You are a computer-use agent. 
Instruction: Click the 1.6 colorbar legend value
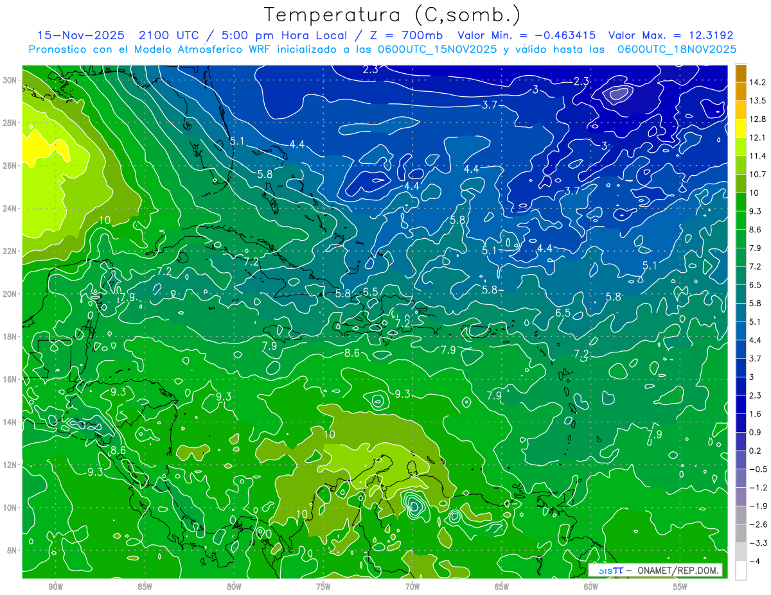755,414
